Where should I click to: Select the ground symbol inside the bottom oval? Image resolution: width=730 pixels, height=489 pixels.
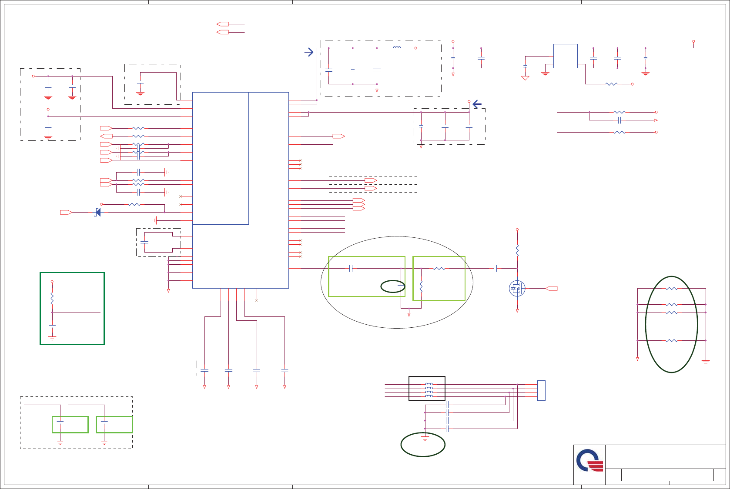(x=425, y=438)
